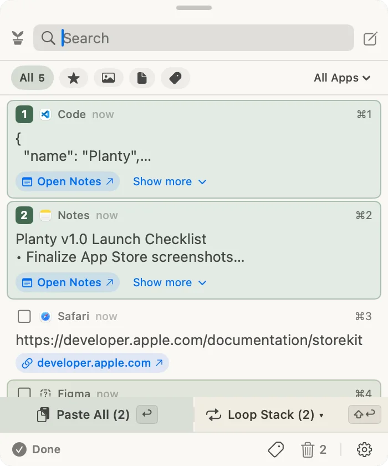Delete selected clips with trash icon
Image resolution: width=388 pixels, height=466 pixels.
click(308, 450)
